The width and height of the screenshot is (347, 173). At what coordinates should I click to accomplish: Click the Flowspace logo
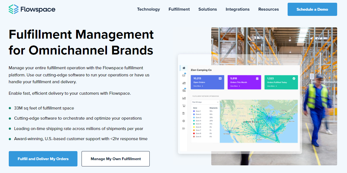pyautogui.click(x=32, y=9)
